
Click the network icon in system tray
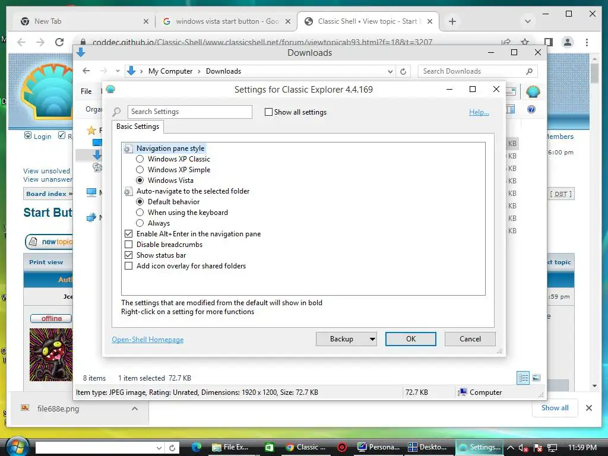point(553,448)
